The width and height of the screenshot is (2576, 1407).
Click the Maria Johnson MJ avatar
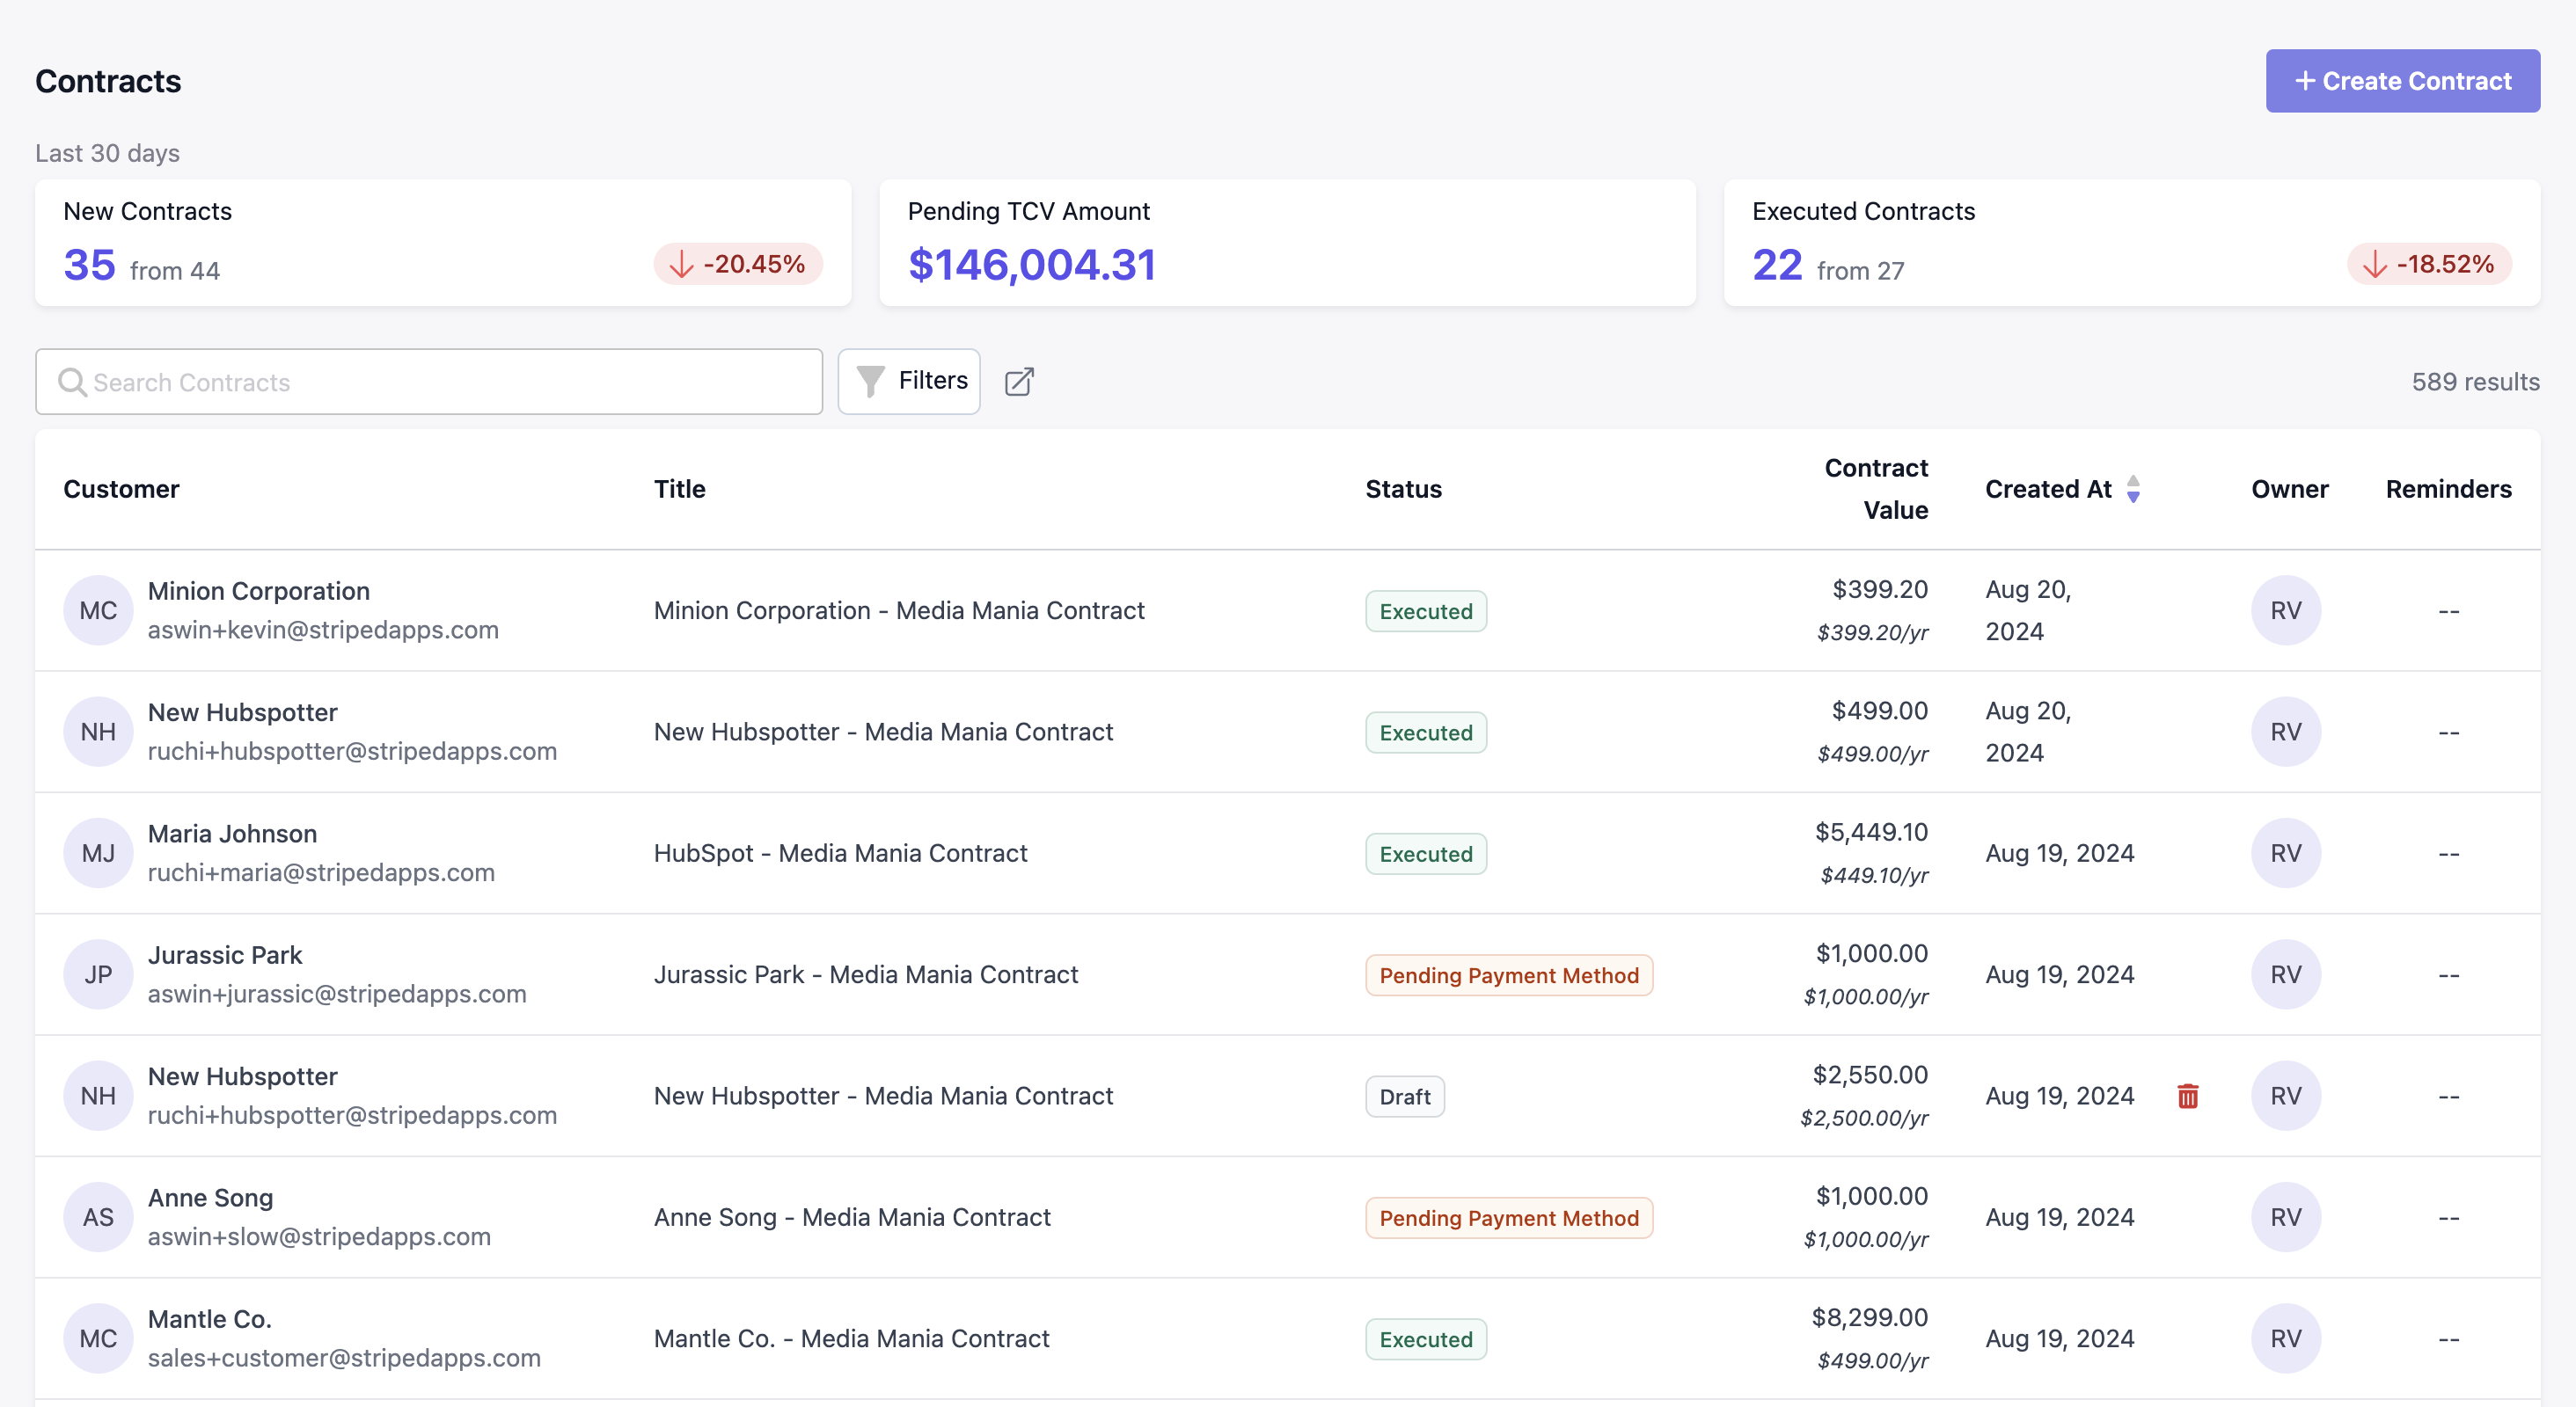tap(98, 853)
